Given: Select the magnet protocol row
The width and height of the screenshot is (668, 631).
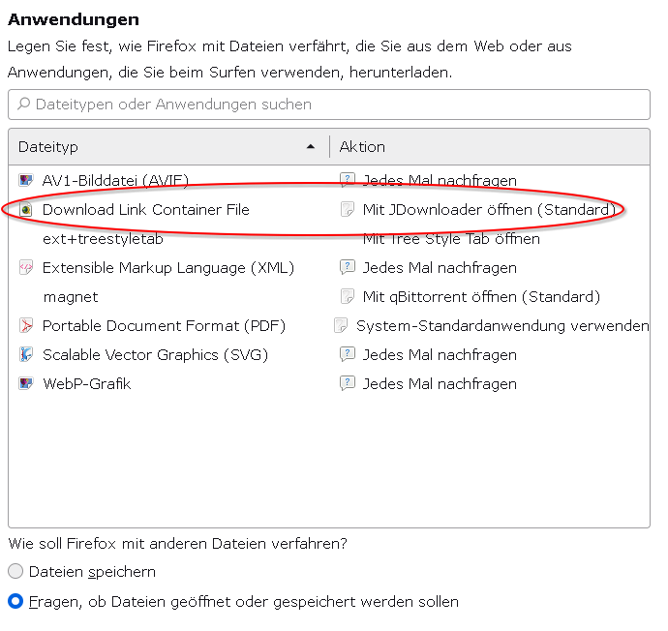Looking at the screenshot, I should coord(71,296).
